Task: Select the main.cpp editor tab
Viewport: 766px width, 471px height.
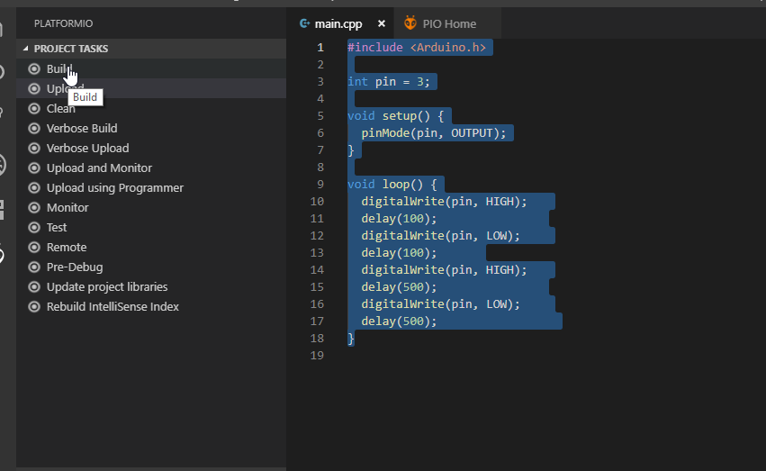Action: point(338,23)
